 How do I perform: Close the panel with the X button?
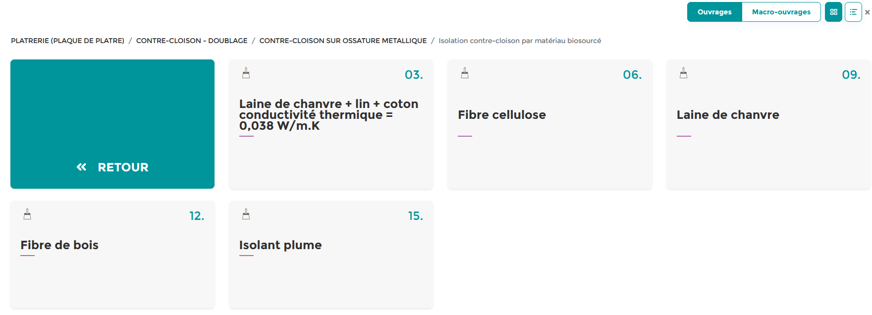867,11
